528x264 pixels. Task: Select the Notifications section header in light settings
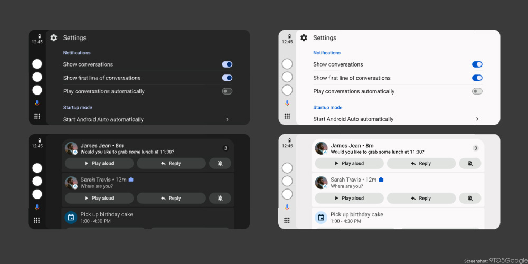(327, 53)
